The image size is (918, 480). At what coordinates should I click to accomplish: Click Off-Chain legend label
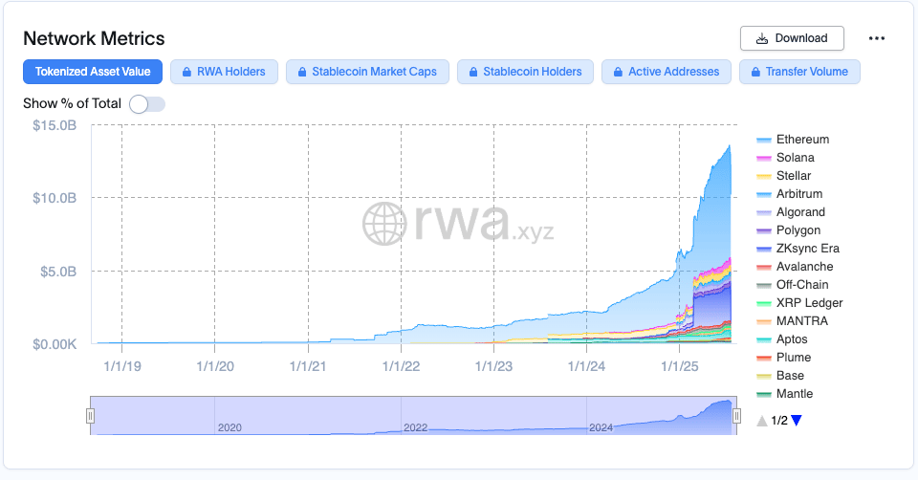802,285
